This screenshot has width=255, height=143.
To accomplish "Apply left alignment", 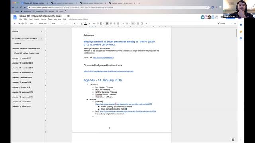I will click(x=107, y=23).
